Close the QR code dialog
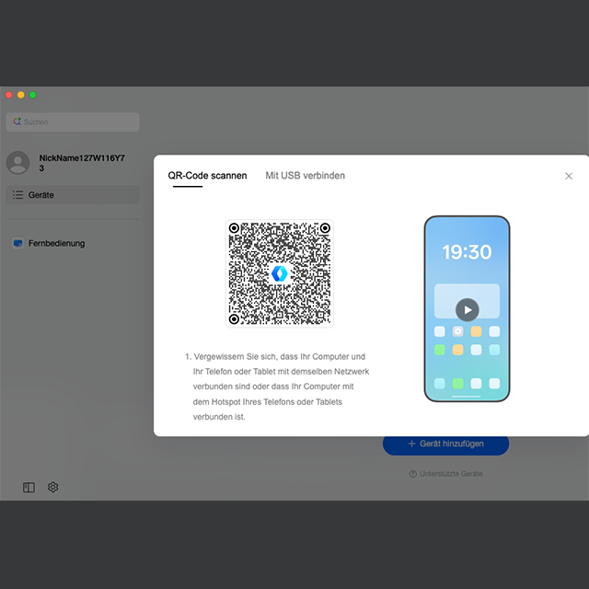This screenshot has width=589, height=589. [x=569, y=176]
